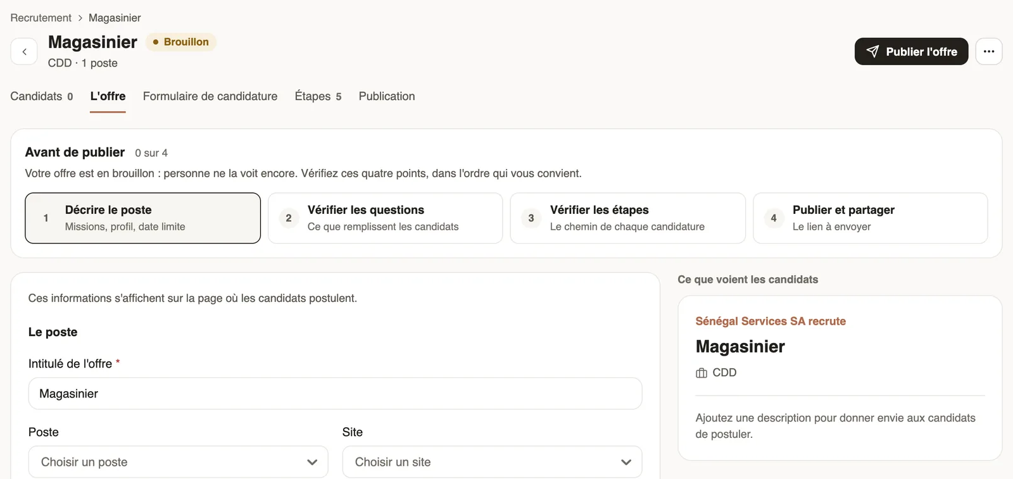Click the 'Ajoutez une description' preview text
The width and height of the screenshot is (1013, 479).
click(836, 426)
